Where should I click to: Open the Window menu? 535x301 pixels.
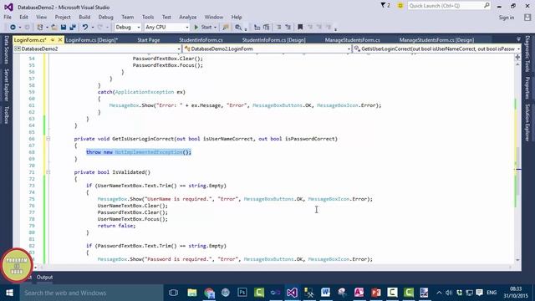(x=214, y=17)
